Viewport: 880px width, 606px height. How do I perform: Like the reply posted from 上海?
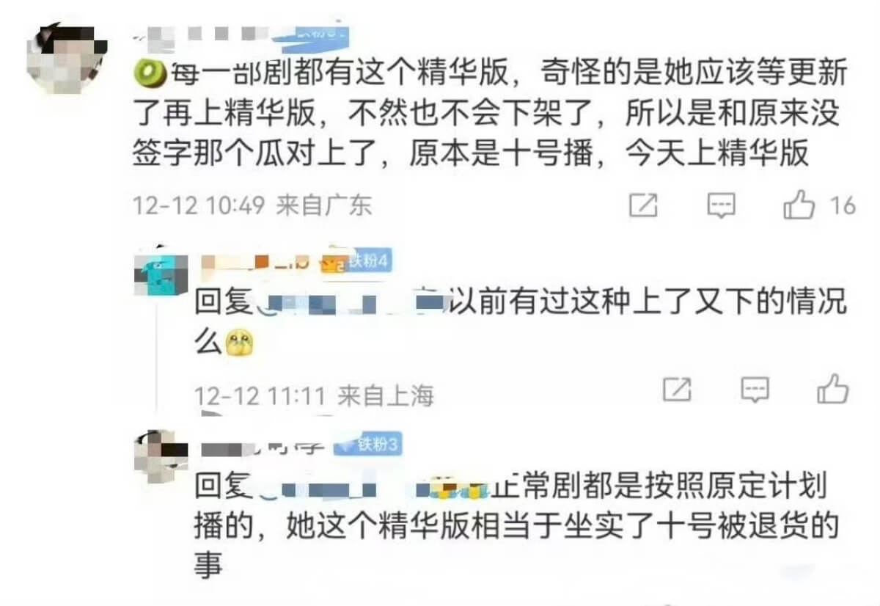(x=832, y=389)
